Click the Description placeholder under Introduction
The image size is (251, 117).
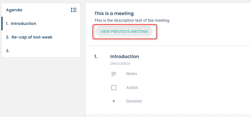pyautogui.click(x=120, y=63)
